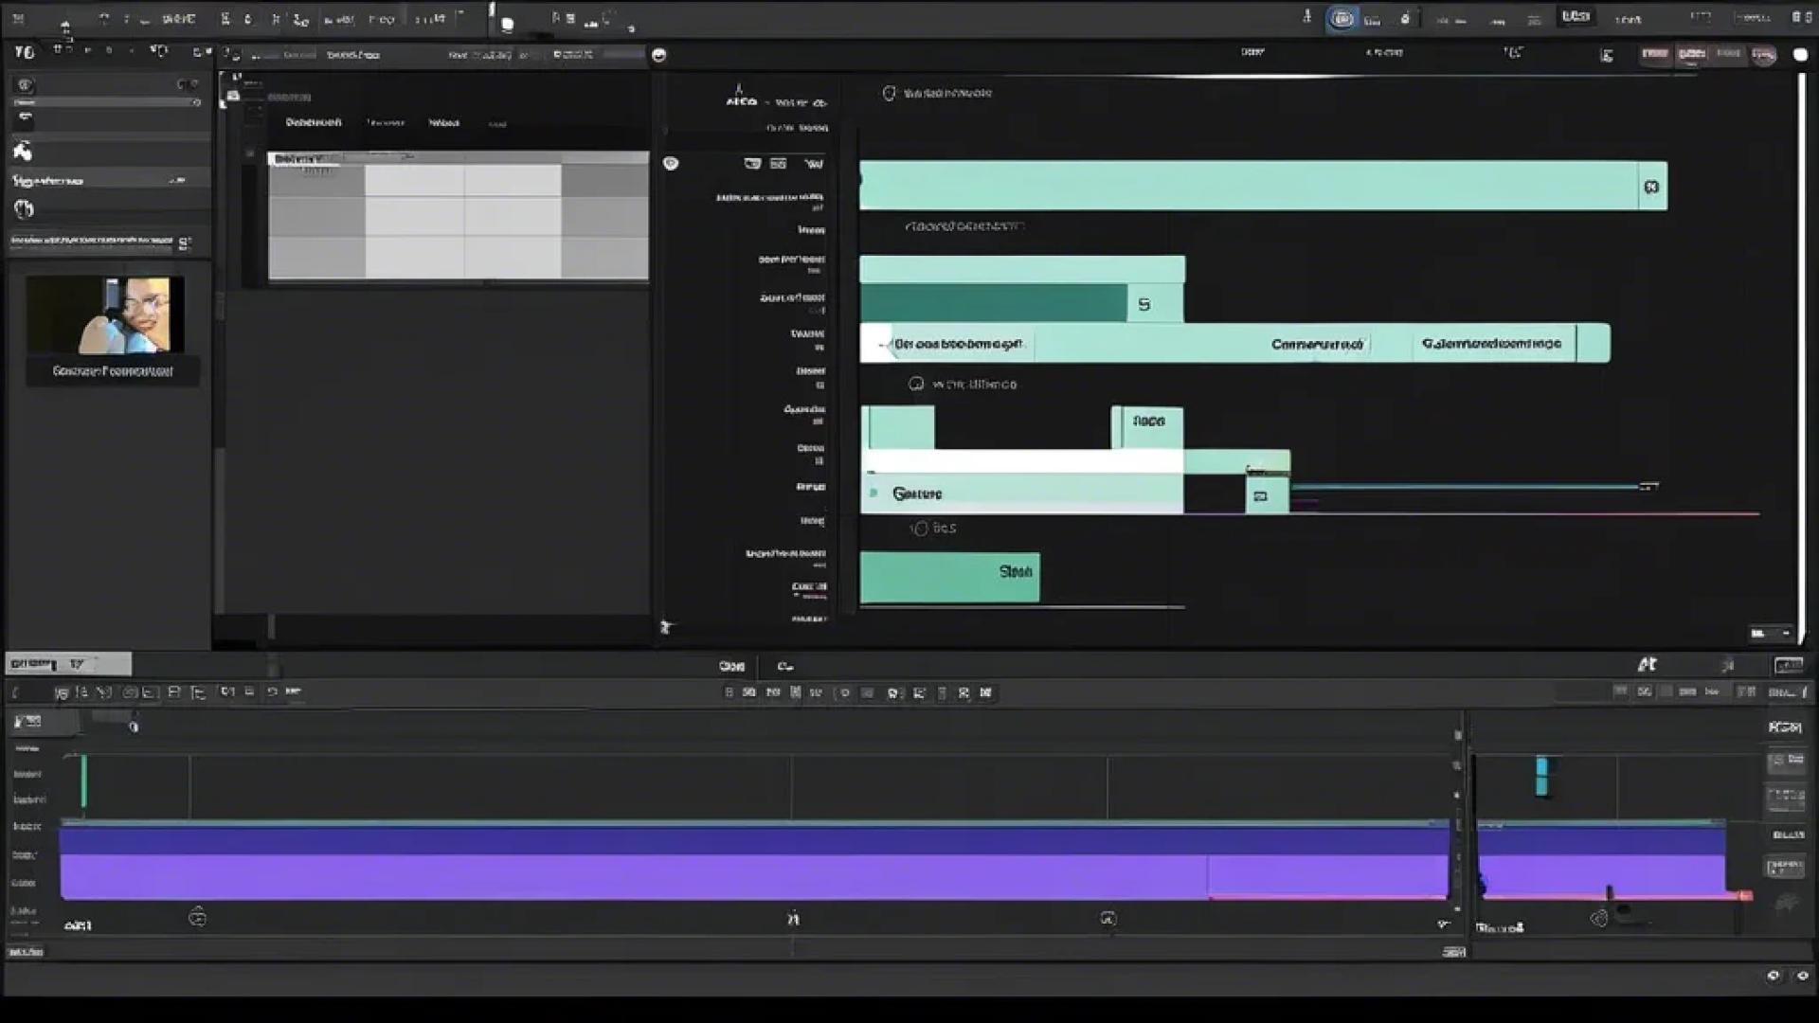1819x1023 pixels.
Task: Expand the arrow on the left panel header row
Action: point(177,180)
